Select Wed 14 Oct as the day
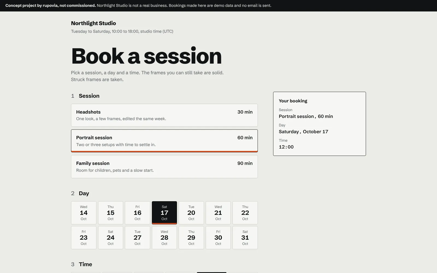Screen dimensions: 437x273 pos(84,213)
